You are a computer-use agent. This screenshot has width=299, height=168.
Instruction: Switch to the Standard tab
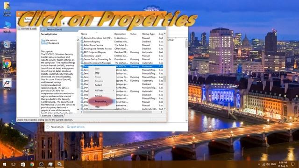pyautogui.click(x=58, y=116)
